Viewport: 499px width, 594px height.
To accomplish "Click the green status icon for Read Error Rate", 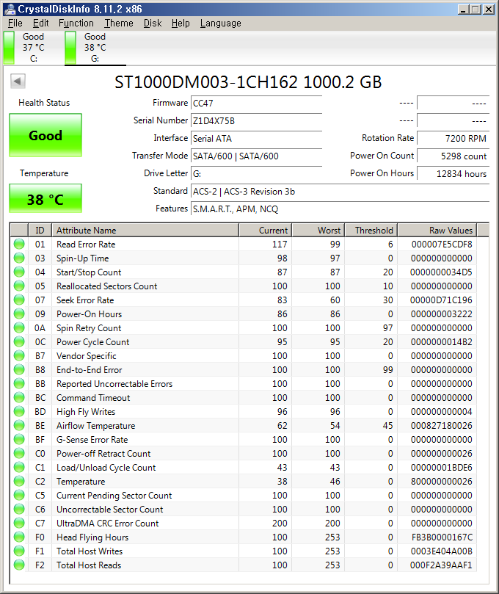I will [x=19, y=245].
